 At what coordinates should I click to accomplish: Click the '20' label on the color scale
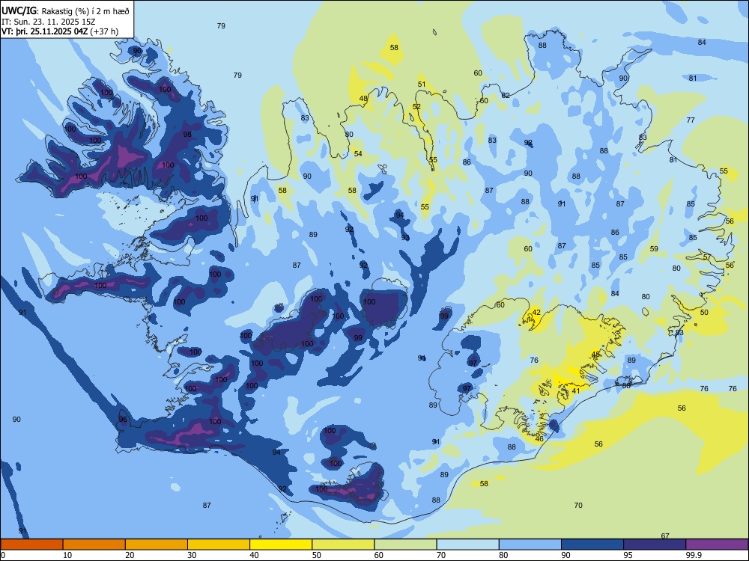(130, 555)
